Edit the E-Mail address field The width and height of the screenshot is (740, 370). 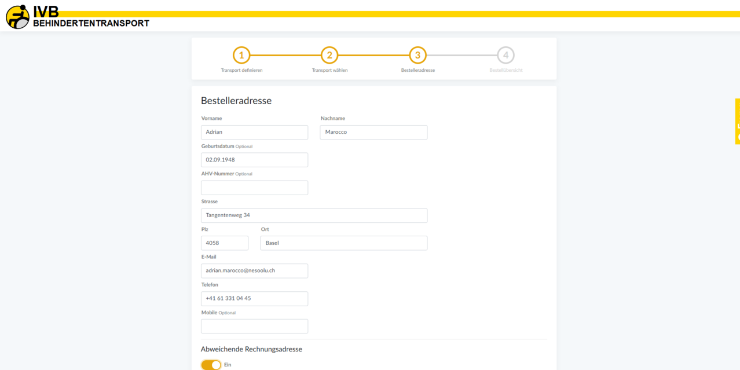[254, 270]
